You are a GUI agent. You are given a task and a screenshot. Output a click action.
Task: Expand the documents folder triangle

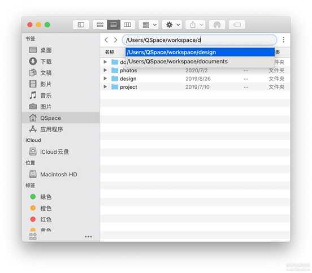pos(105,62)
